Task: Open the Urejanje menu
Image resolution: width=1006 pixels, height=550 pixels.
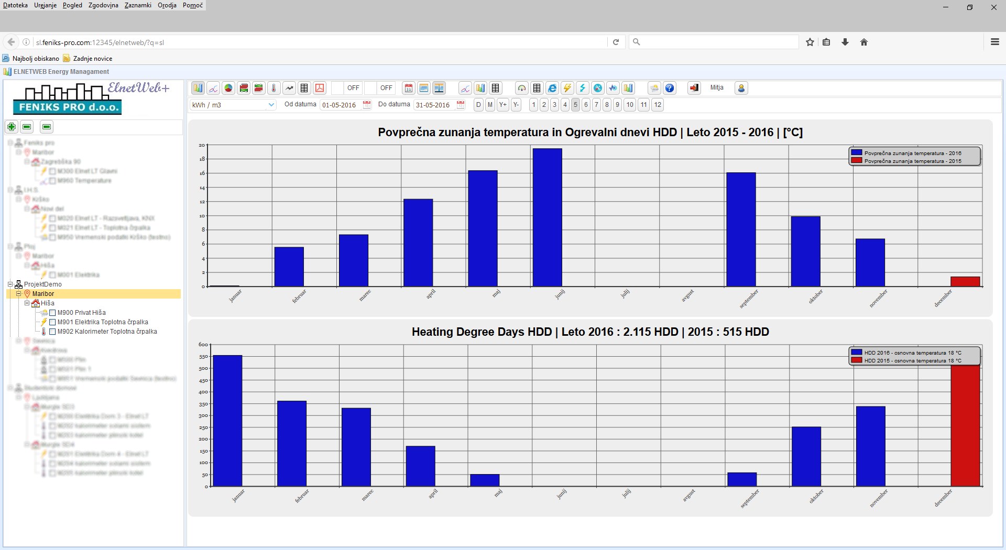Action: point(45,5)
